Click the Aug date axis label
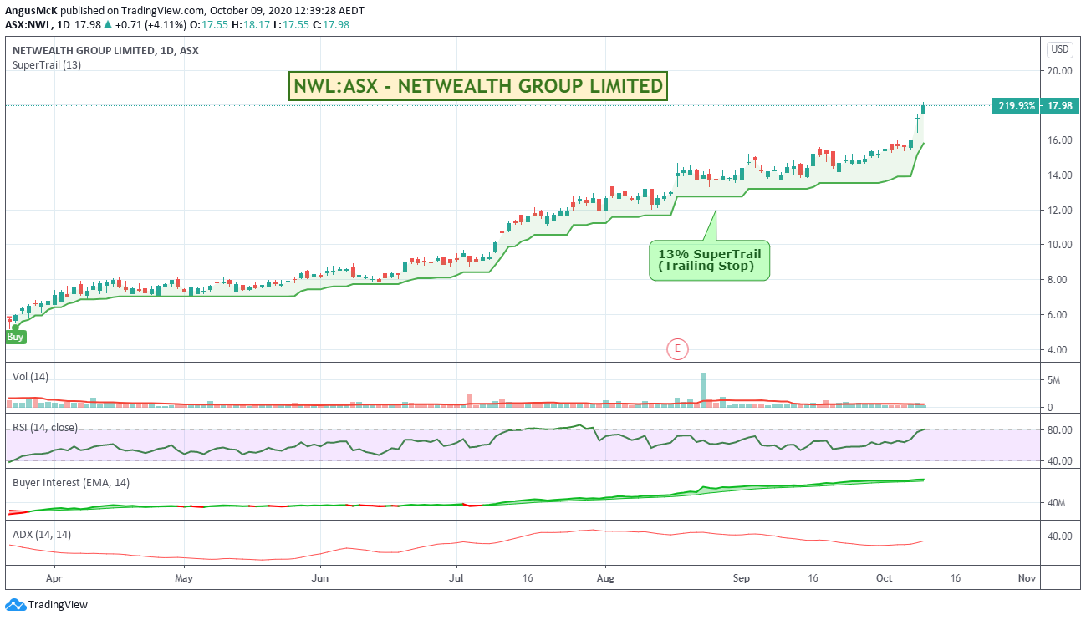Image resolution: width=1086 pixels, height=620 pixels. tap(606, 577)
